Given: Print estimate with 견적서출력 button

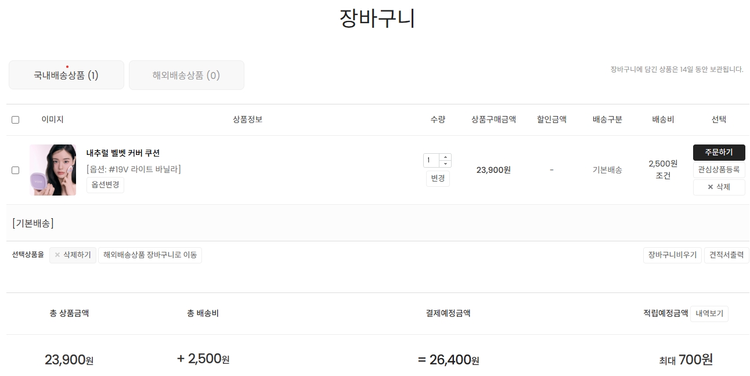Looking at the screenshot, I should 726,255.
